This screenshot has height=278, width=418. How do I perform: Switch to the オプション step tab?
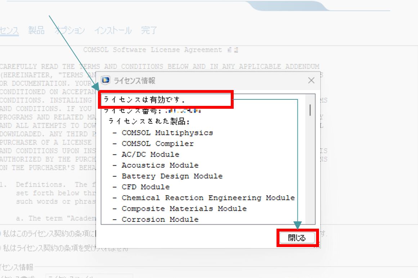tap(69, 31)
